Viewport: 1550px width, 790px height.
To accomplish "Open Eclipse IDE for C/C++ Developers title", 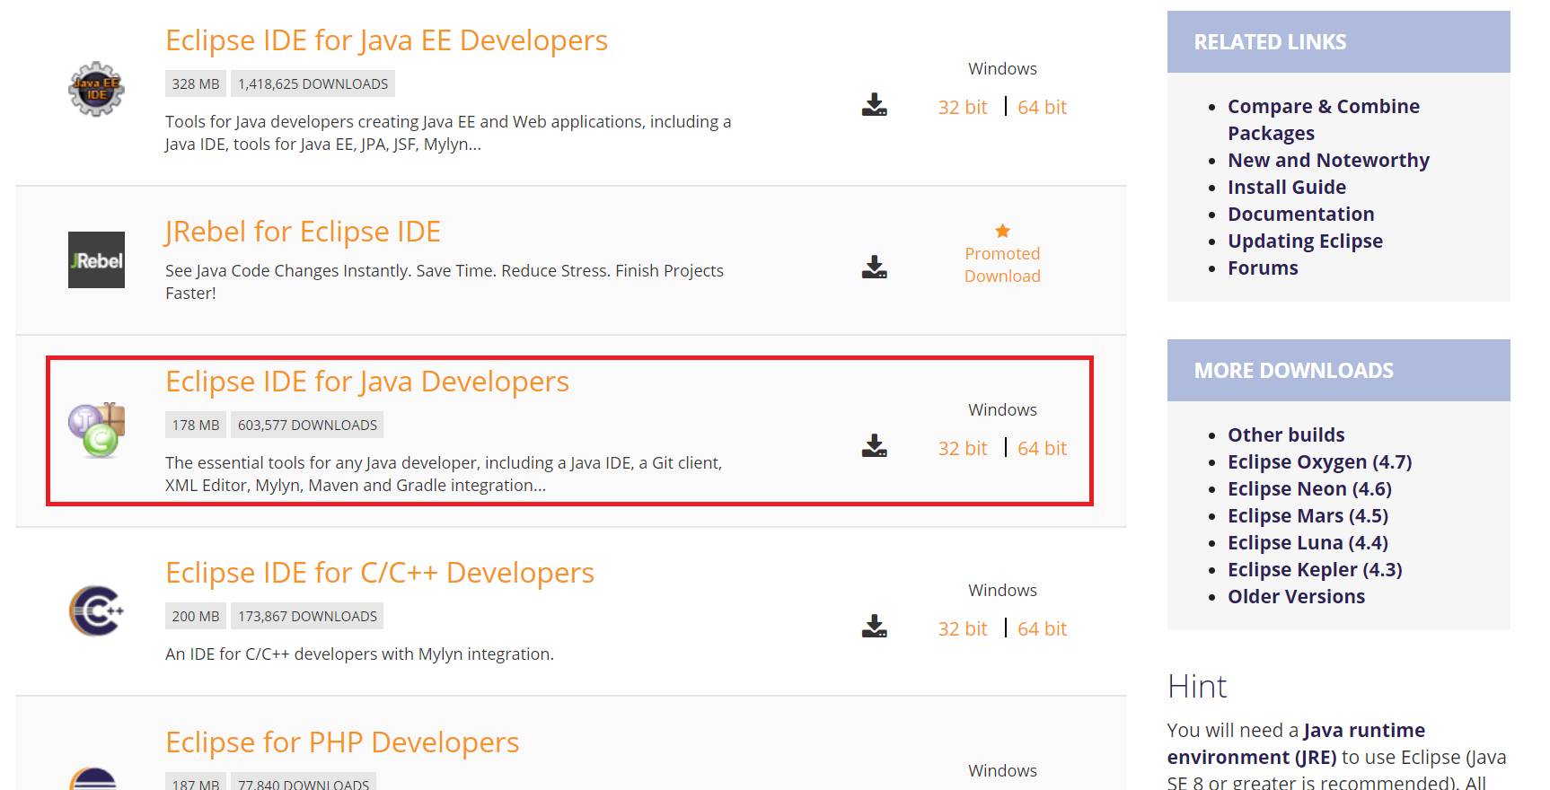I will [380, 573].
